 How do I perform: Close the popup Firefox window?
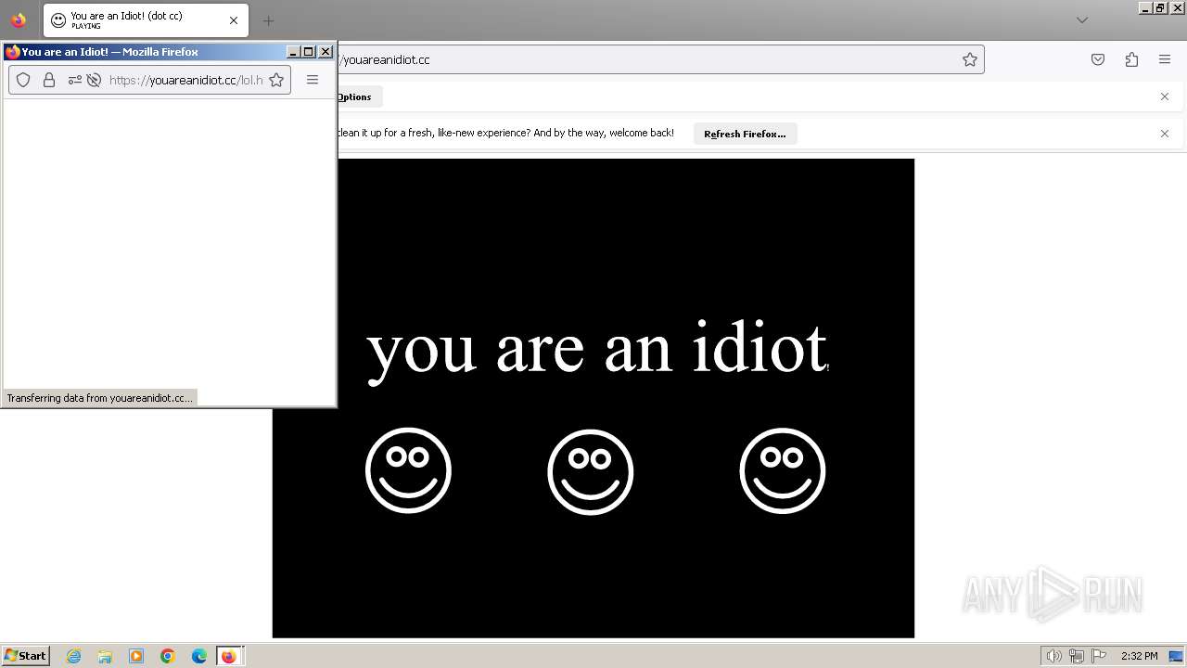[325, 52]
